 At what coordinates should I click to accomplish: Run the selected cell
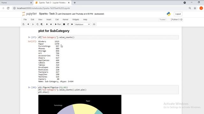[x=58, y=24]
